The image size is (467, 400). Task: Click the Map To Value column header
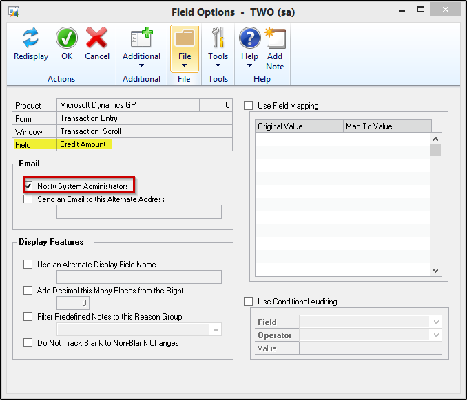387,126
